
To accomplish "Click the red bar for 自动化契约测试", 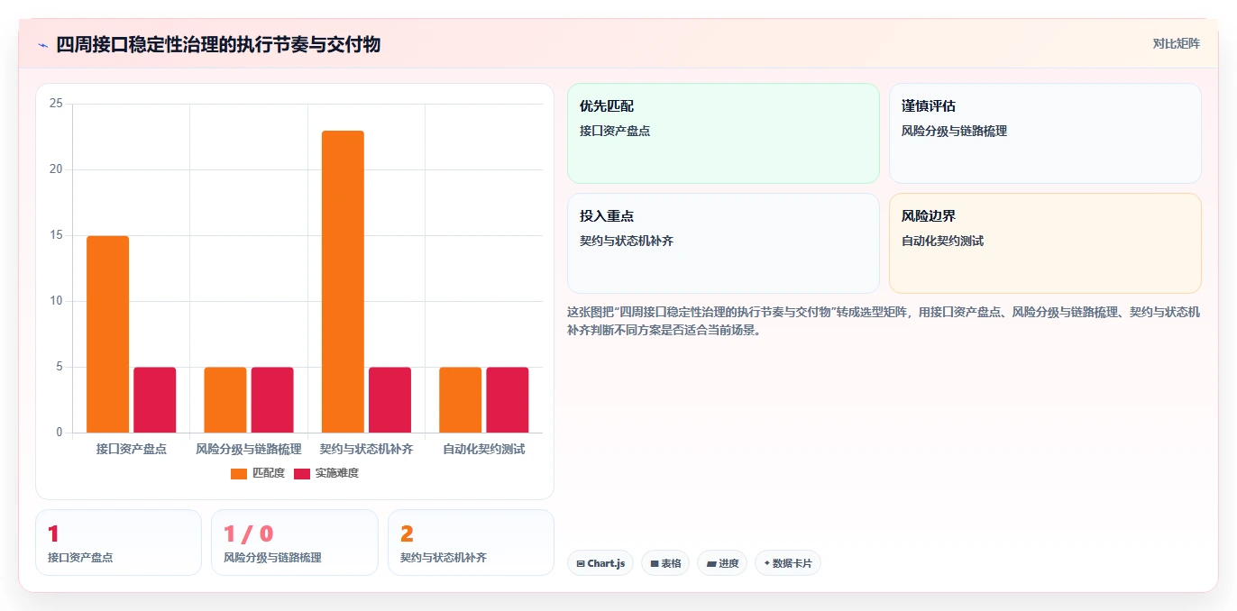I will tap(508, 400).
